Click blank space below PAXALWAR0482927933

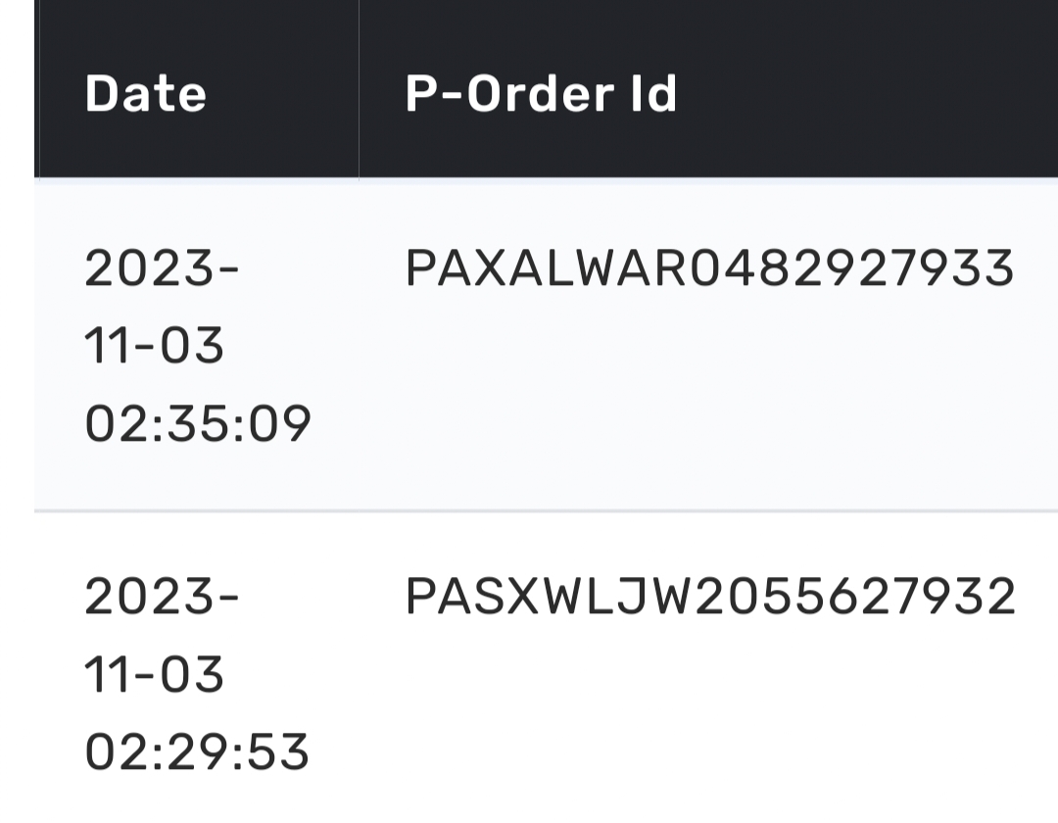(709, 392)
